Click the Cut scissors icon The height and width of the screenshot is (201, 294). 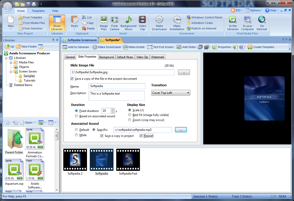[84, 17]
